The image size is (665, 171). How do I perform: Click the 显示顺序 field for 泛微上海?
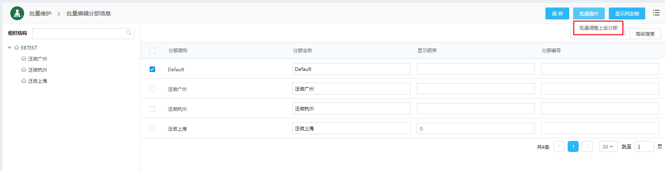tap(475, 129)
